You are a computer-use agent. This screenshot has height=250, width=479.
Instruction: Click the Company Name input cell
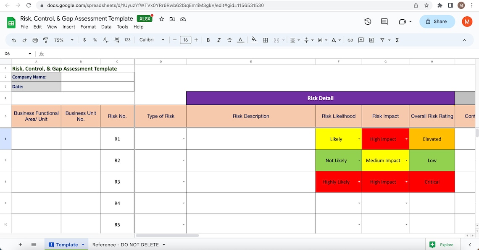97,77
